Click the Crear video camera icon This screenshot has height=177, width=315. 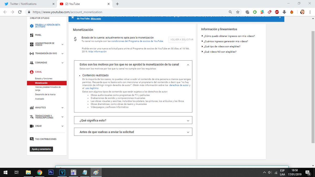click(31, 126)
